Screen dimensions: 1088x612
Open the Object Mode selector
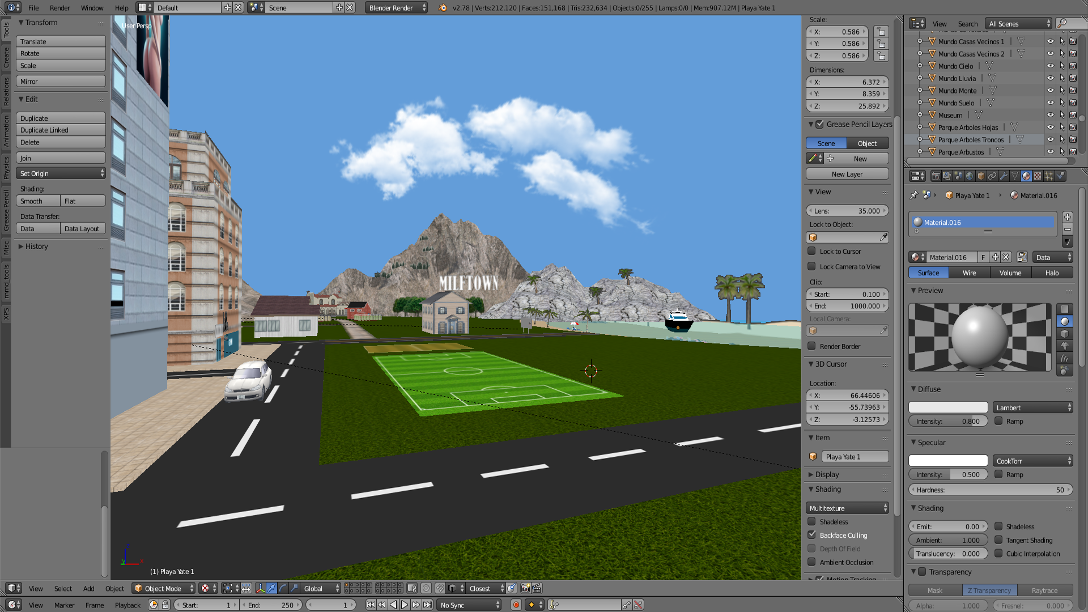pyautogui.click(x=163, y=589)
